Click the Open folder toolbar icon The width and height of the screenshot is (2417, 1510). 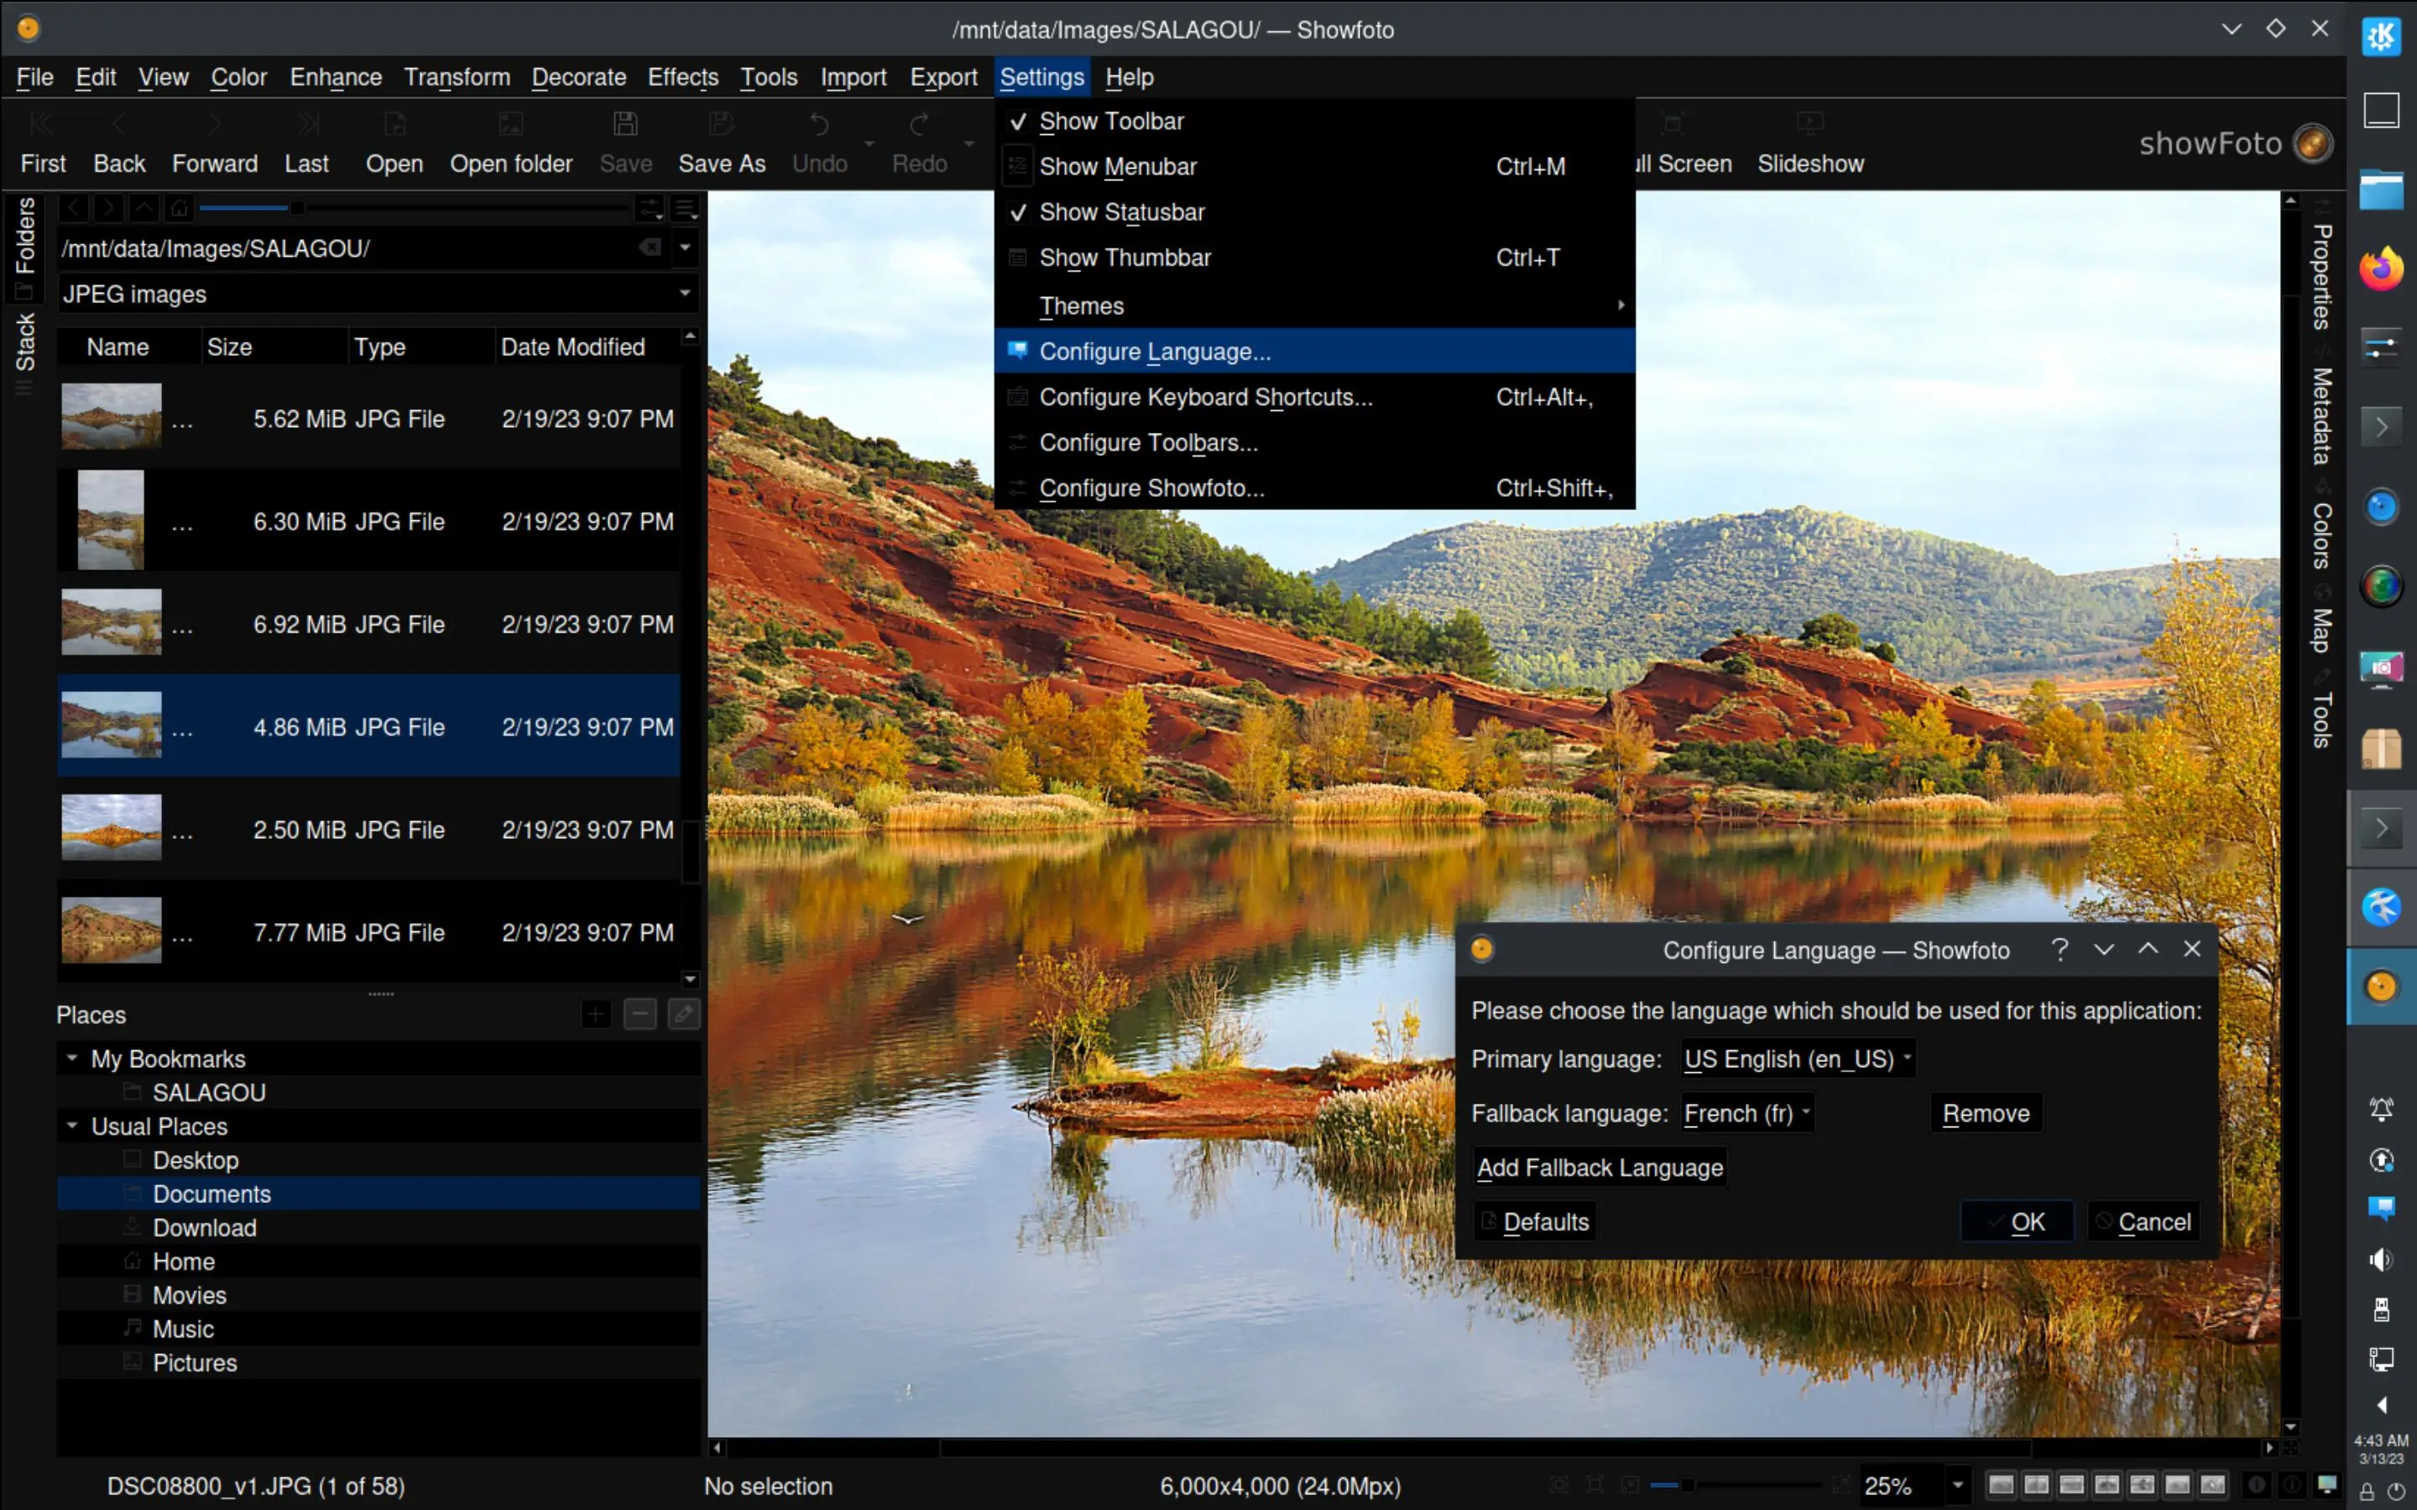click(x=510, y=125)
